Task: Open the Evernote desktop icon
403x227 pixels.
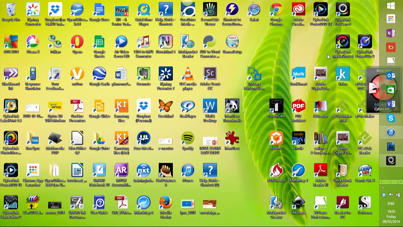Action: click(x=144, y=74)
